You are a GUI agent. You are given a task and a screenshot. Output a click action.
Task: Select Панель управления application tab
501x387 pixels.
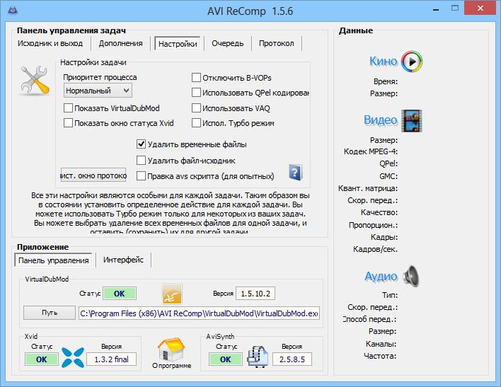pyautogui.click(x=53, y=260)
